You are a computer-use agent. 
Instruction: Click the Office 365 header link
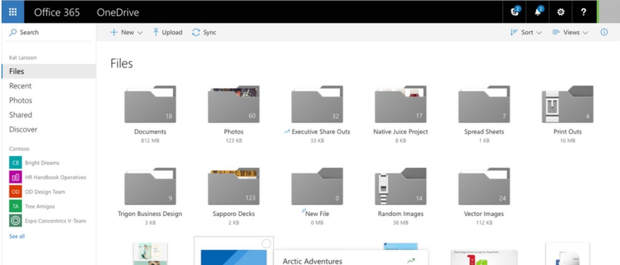click(57, 12)
